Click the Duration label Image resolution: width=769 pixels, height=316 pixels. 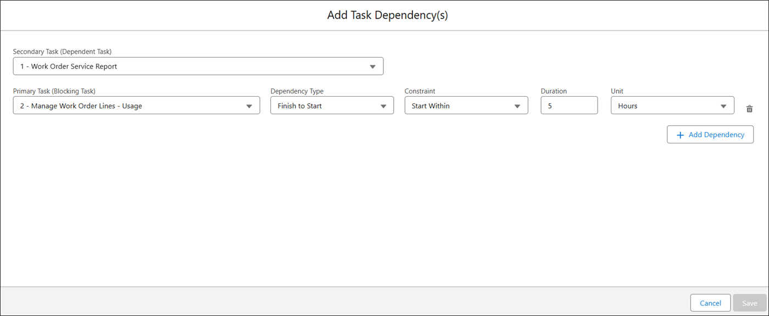pos(554,91)
